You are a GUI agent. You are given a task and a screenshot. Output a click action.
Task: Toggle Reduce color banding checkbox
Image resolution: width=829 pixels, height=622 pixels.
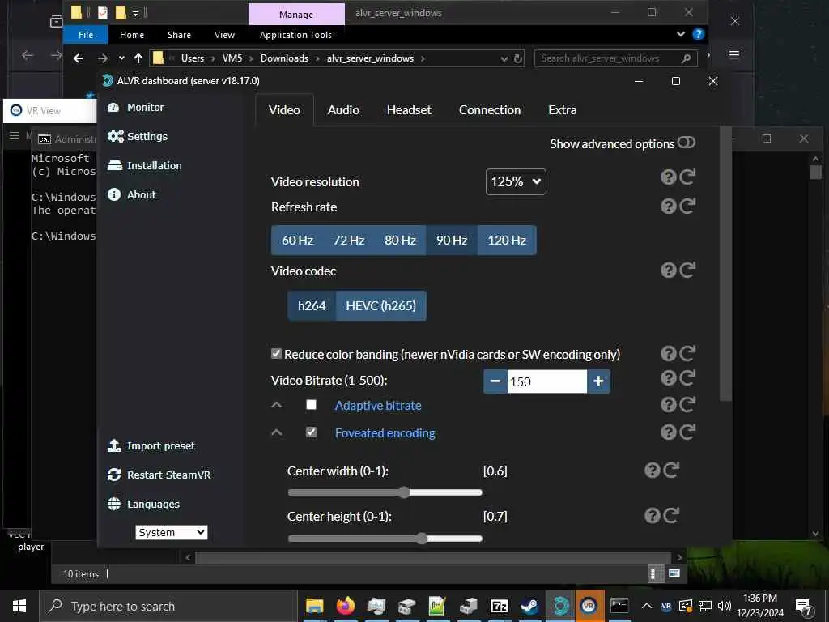(x=276, y=353)
